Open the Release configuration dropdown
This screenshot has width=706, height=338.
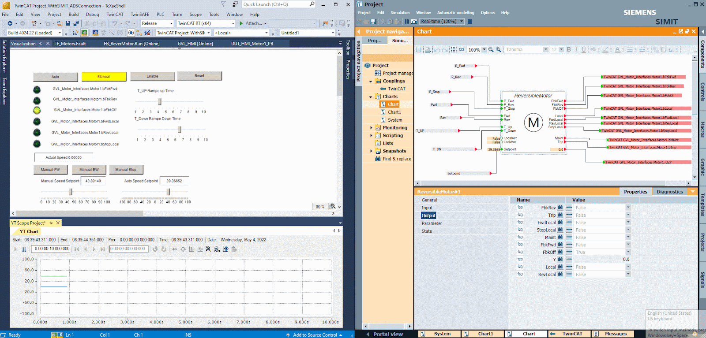tap(171, 23)
